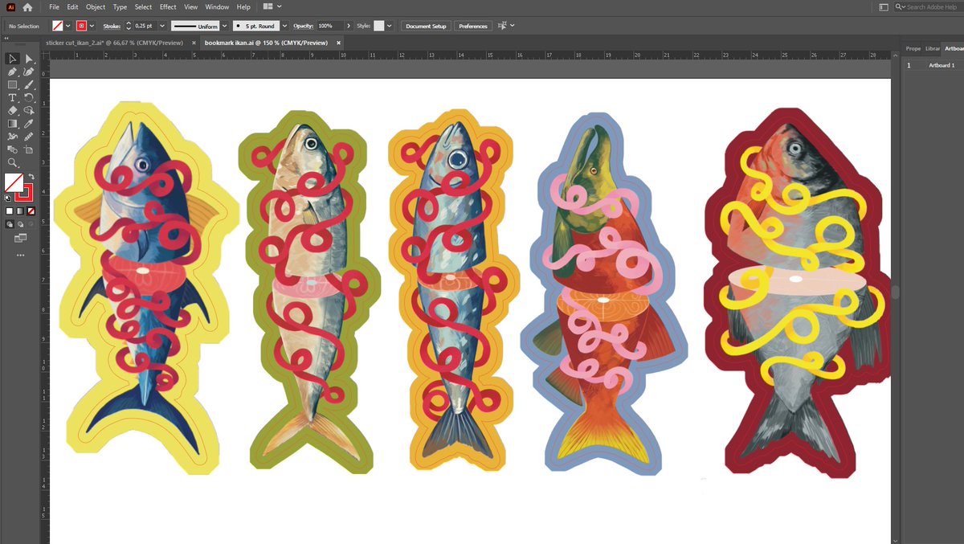The image size is (964, 544).
Task: Pick the Shaper pencil tool
Action: pos(29,137)
